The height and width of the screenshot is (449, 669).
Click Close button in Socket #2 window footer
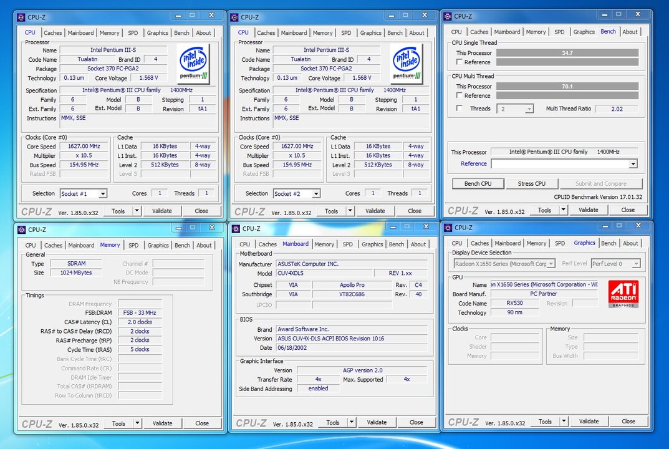(415, 211)
